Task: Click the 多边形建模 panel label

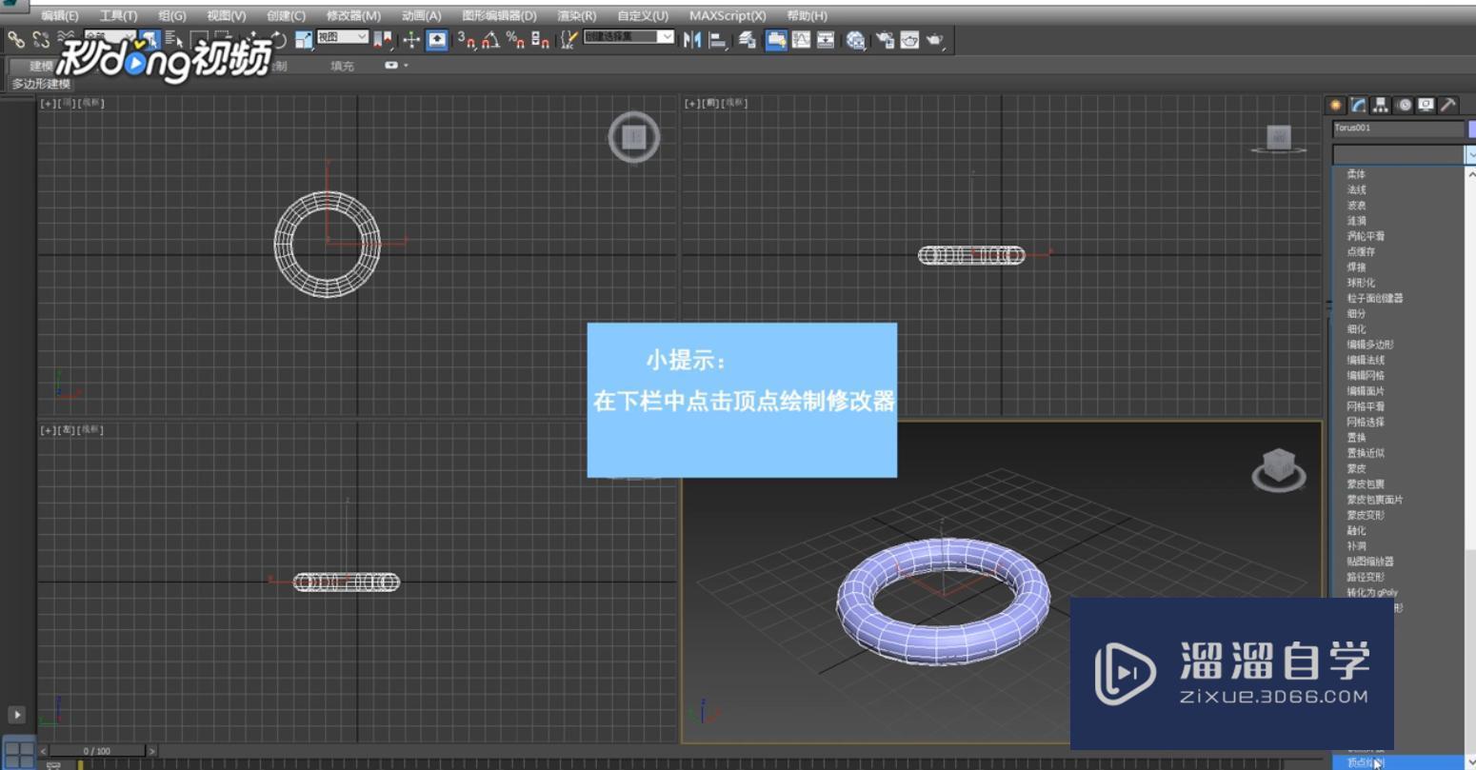Action: point(41,84)
